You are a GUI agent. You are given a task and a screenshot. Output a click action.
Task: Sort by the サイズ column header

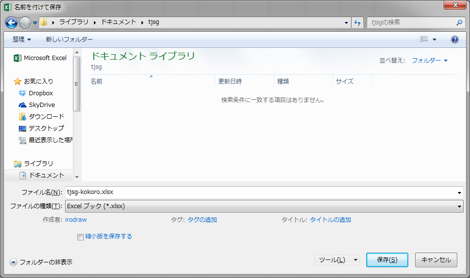[352, 81]
